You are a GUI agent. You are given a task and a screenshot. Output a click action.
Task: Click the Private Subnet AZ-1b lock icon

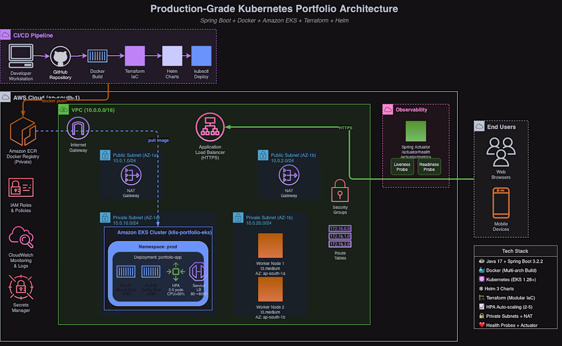pos(238,217)
